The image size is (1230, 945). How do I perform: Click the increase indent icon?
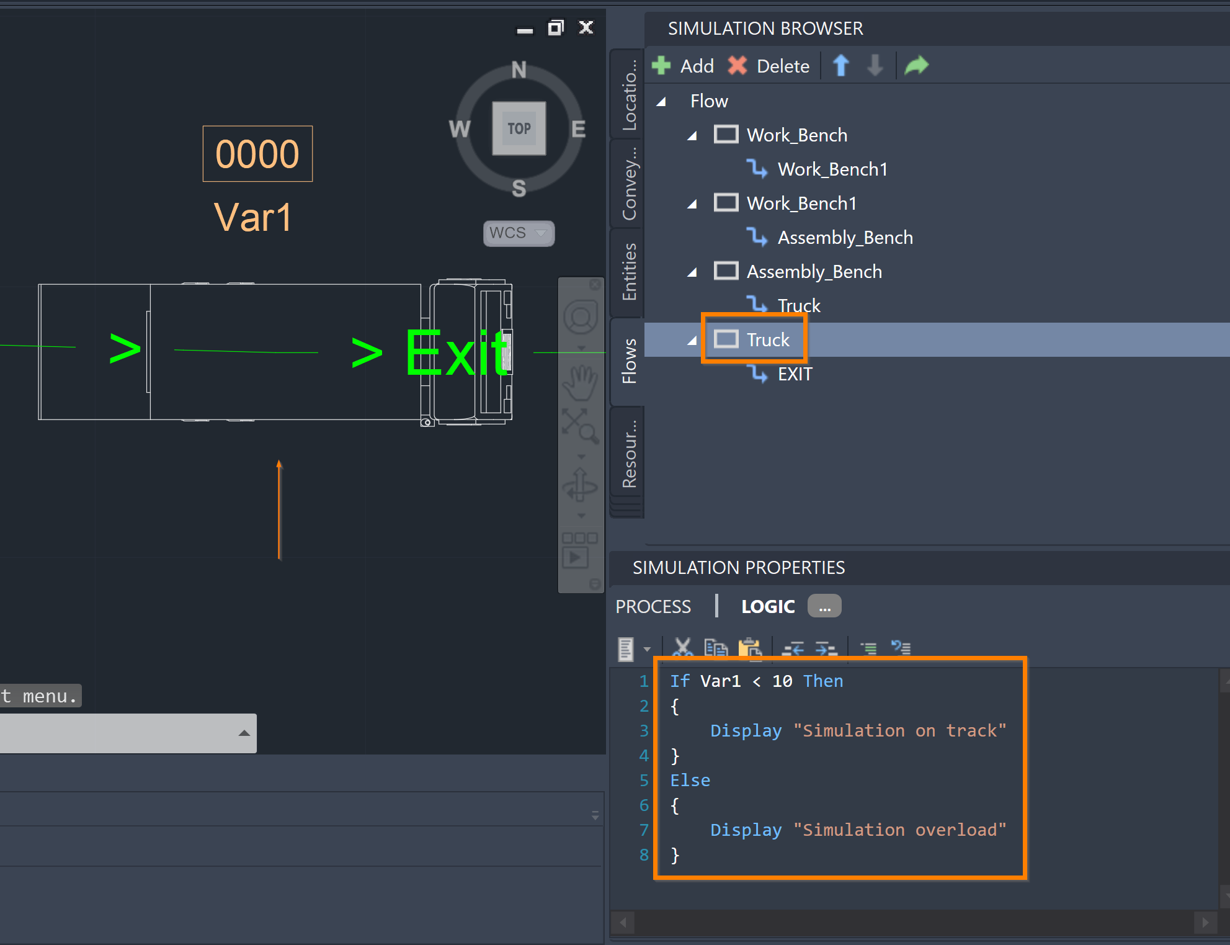tap(826, 649)
